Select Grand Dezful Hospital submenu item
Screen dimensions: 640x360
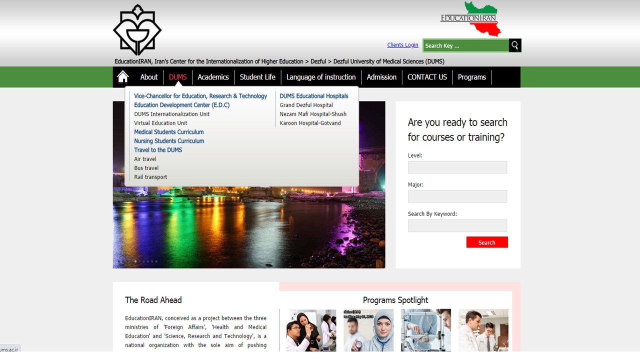click(306, 105)
